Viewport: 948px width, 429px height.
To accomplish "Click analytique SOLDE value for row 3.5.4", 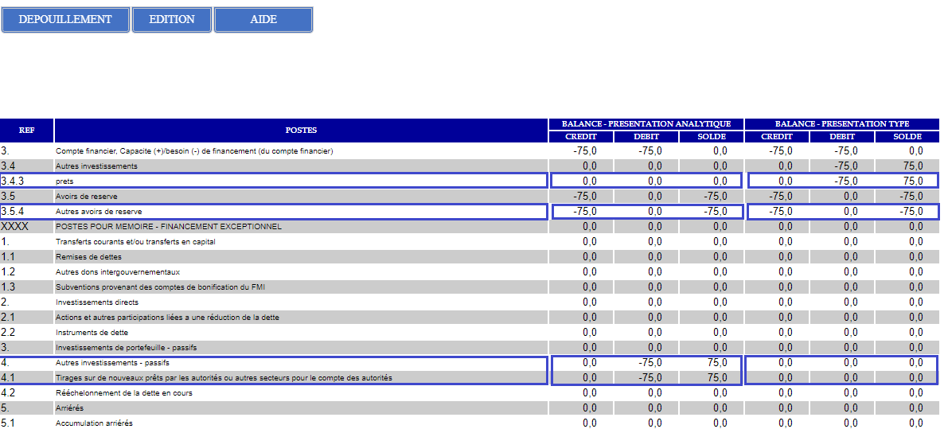I will coord(713,212).
